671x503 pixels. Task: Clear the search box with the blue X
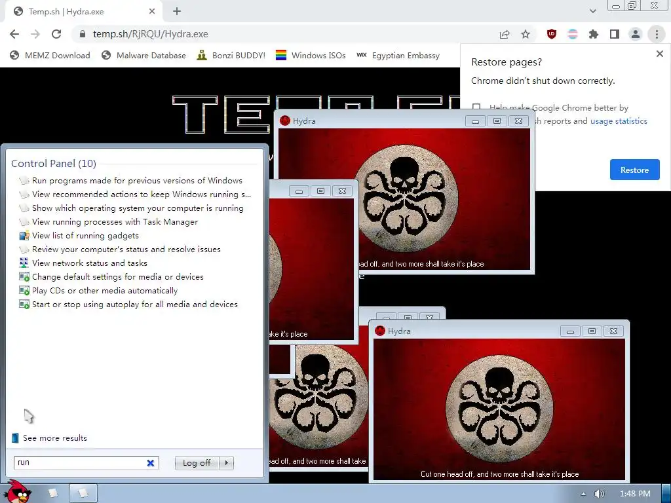coord(151,463)
